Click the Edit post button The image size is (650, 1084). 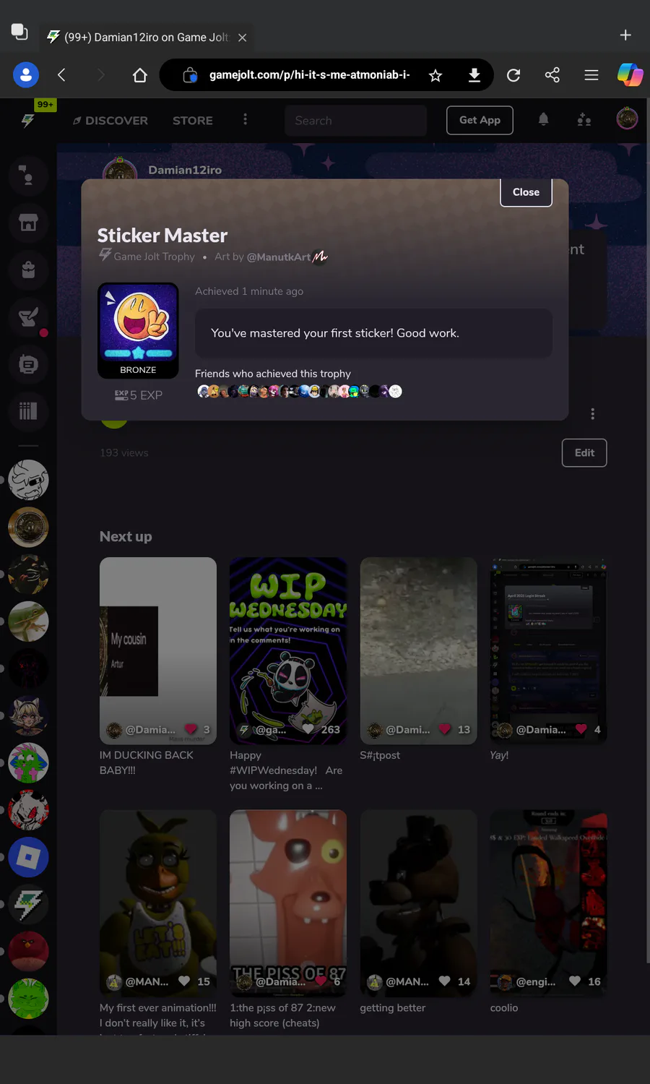(x=584, y=453)
